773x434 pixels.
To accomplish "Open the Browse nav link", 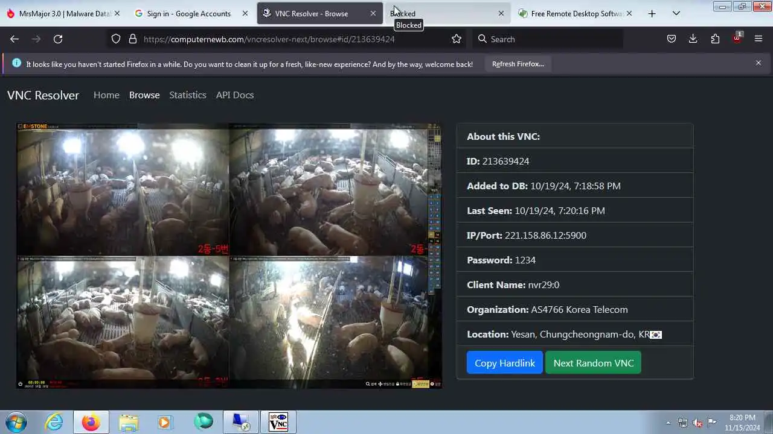I will pyautogui.click(x=144, y=95).
